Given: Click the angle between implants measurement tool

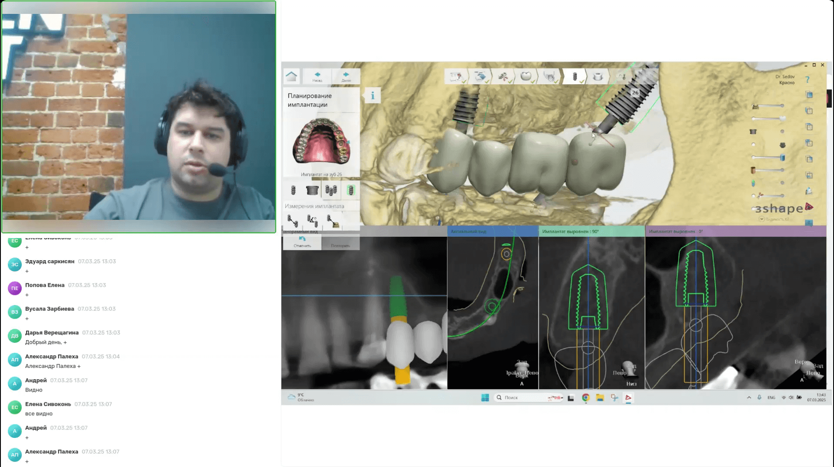Looking at the screenshot, I should point(312,221).
